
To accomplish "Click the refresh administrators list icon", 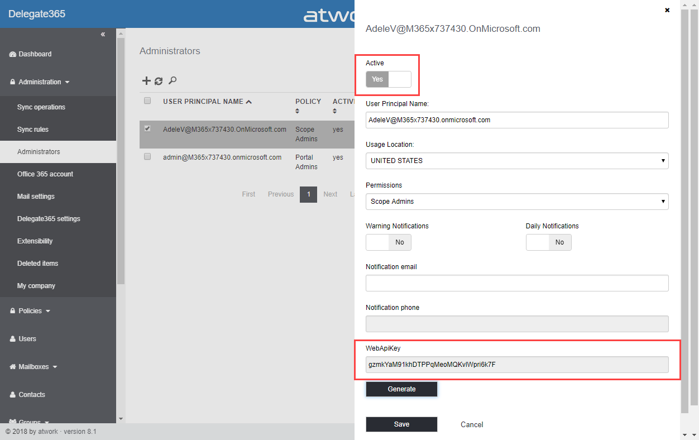I will (x=159, y=81).
